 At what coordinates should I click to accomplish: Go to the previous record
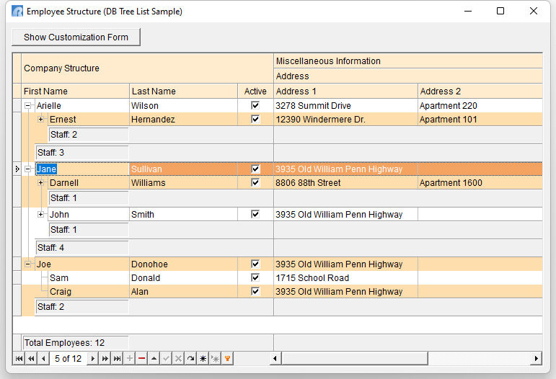43,358
